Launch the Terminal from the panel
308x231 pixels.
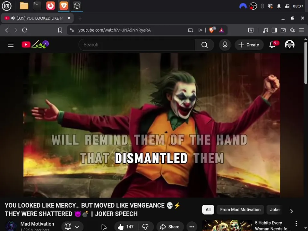37,6
